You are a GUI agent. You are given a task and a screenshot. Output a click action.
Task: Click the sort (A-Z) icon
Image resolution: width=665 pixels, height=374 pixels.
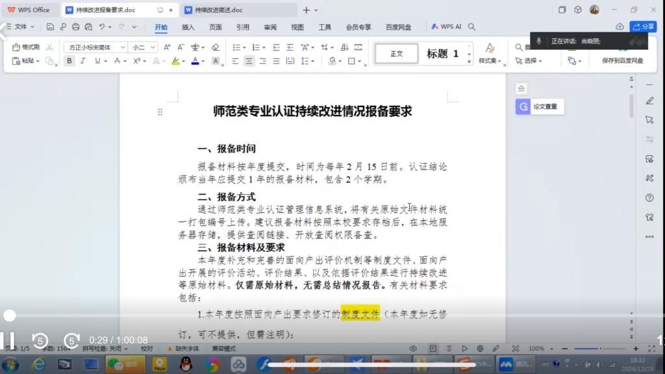point(345,47)
